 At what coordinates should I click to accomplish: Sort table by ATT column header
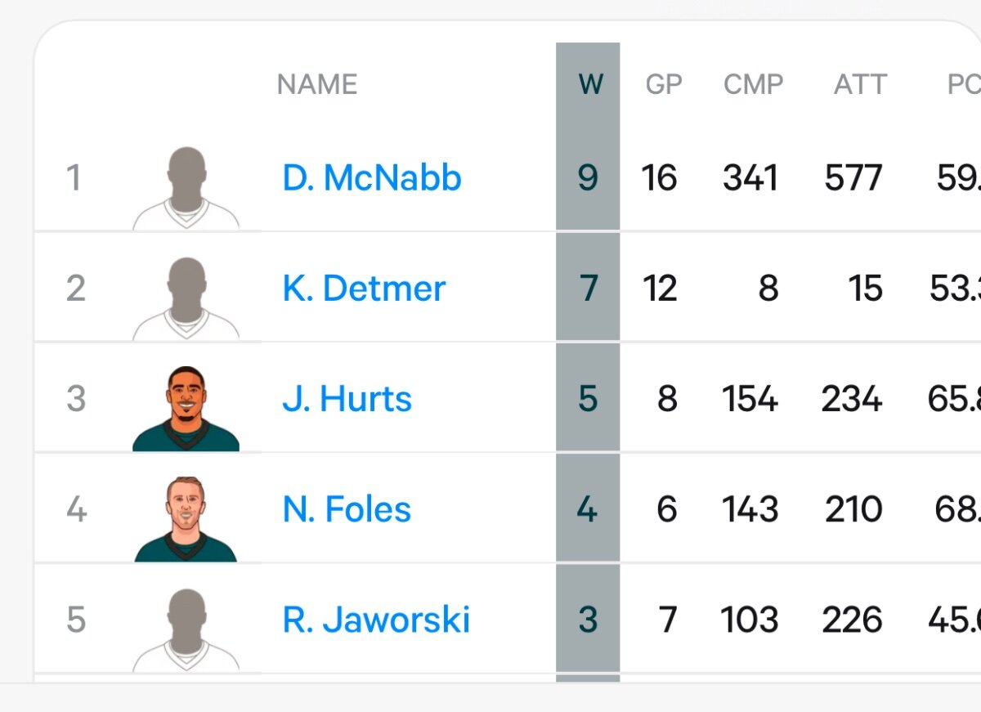click(x=860, y=84)
